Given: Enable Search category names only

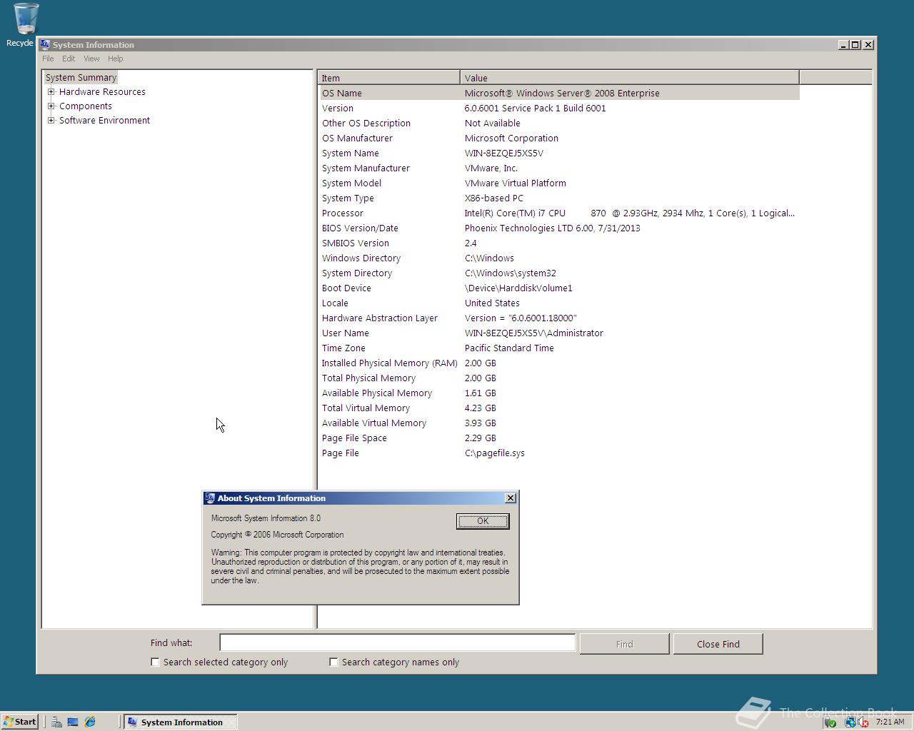Looking at the screenshot, I should 333,662.
